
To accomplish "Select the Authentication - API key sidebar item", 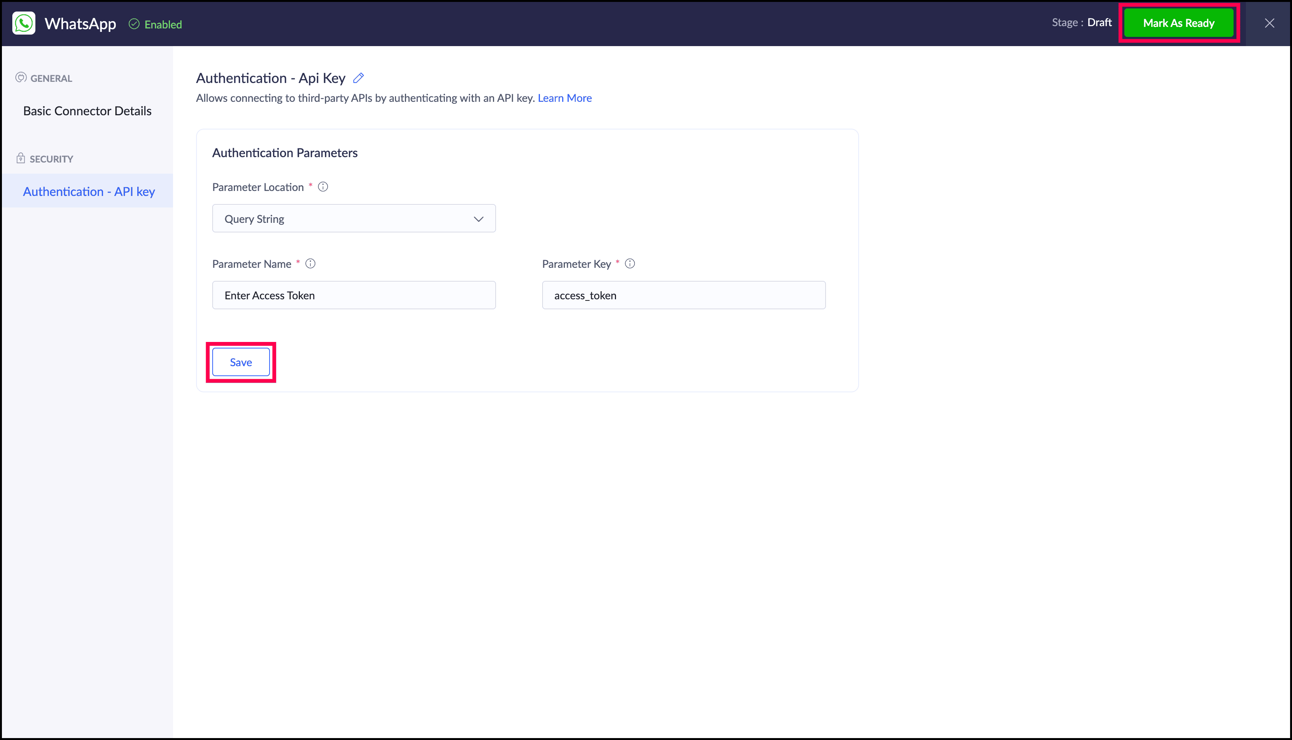I will click(x=88, y=192).
